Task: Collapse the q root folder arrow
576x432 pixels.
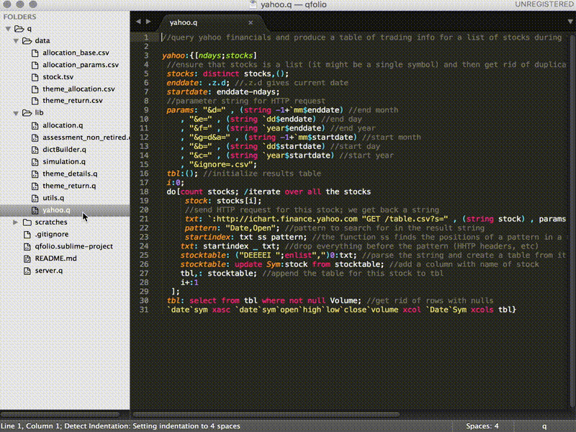Action: [x=8, y=29]
